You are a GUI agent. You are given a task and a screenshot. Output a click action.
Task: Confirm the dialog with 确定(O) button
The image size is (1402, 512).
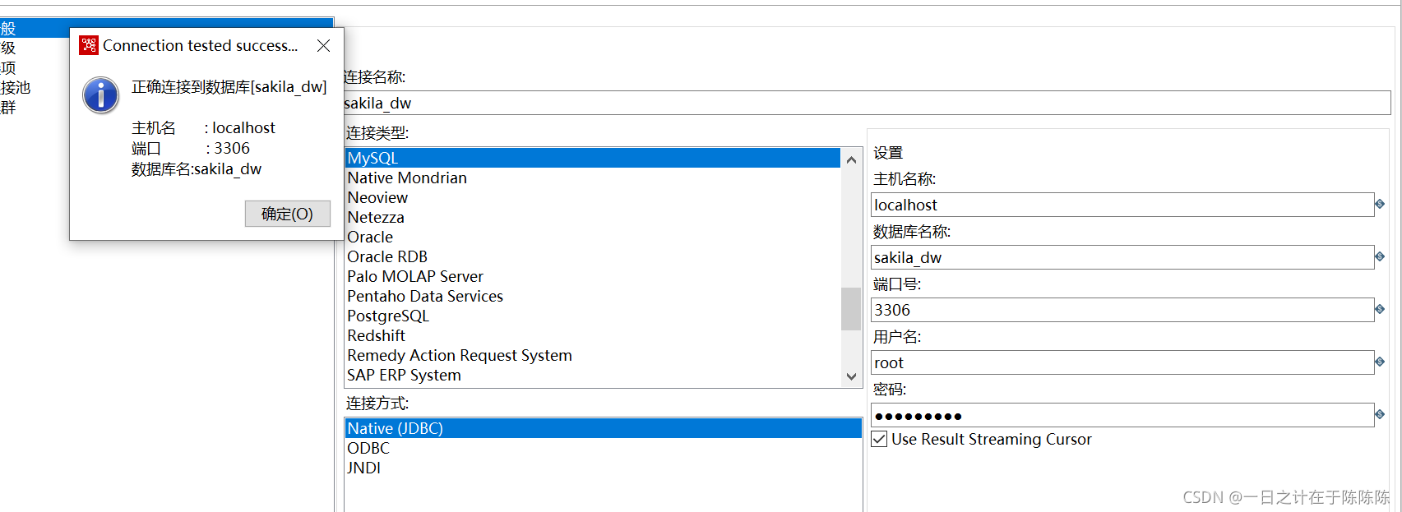tap(288, 214)
